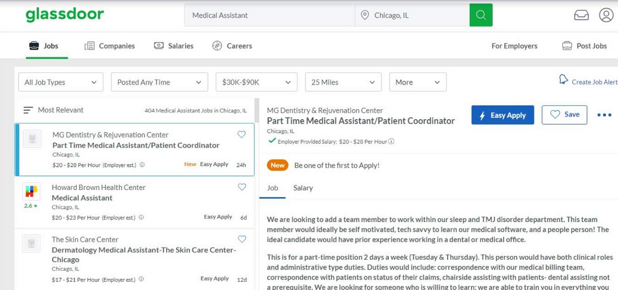Save the Howard Brown listing with heart
The width and height of the screenshot is (618, 290).
(x=242, y=187)
